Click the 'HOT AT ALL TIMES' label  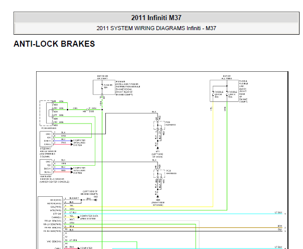pyautogui.click(x=227, y=77)
